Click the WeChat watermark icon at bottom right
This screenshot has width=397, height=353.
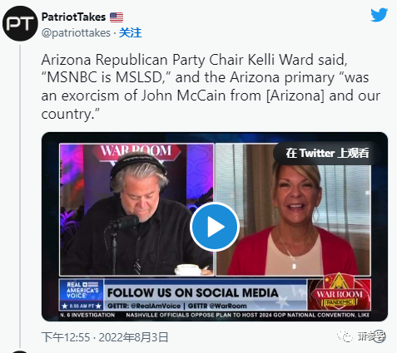[x=345, y=336]
